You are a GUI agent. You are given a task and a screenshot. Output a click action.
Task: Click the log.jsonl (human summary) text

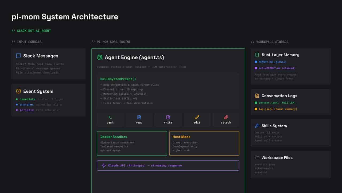click(278, 109)
